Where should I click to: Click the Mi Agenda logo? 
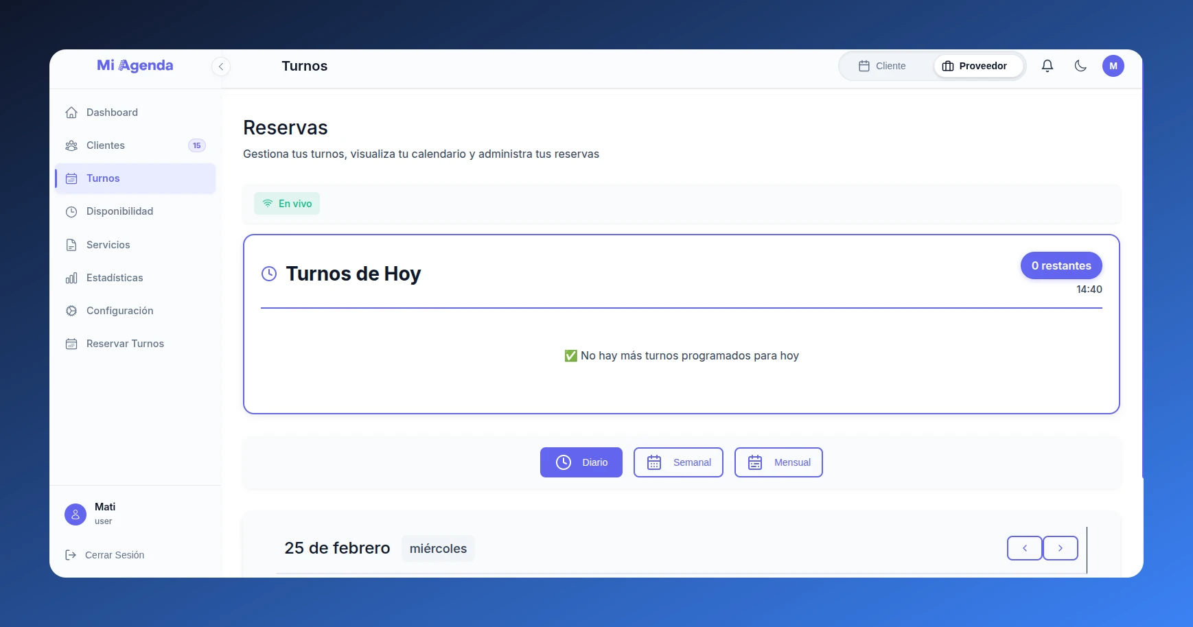point(135,65)
